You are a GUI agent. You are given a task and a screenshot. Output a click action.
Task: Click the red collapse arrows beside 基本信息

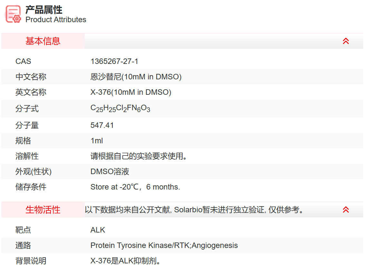click(x=346, y=41)
